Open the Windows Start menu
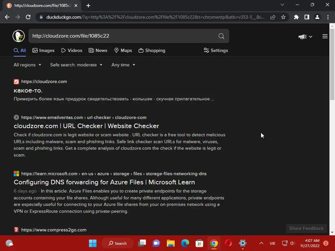The height and width of the screenshot is (251, 335). pos(93,243)
